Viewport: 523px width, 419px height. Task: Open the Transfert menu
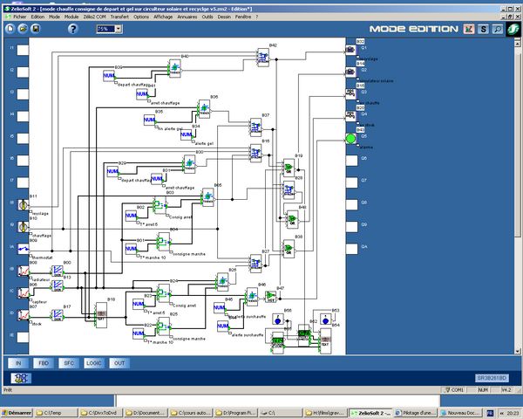point(119,17)
